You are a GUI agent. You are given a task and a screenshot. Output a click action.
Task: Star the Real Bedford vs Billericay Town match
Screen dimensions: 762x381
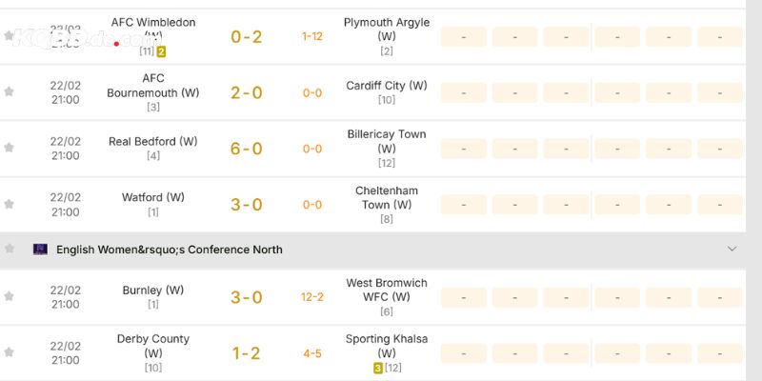coord(10,148)
